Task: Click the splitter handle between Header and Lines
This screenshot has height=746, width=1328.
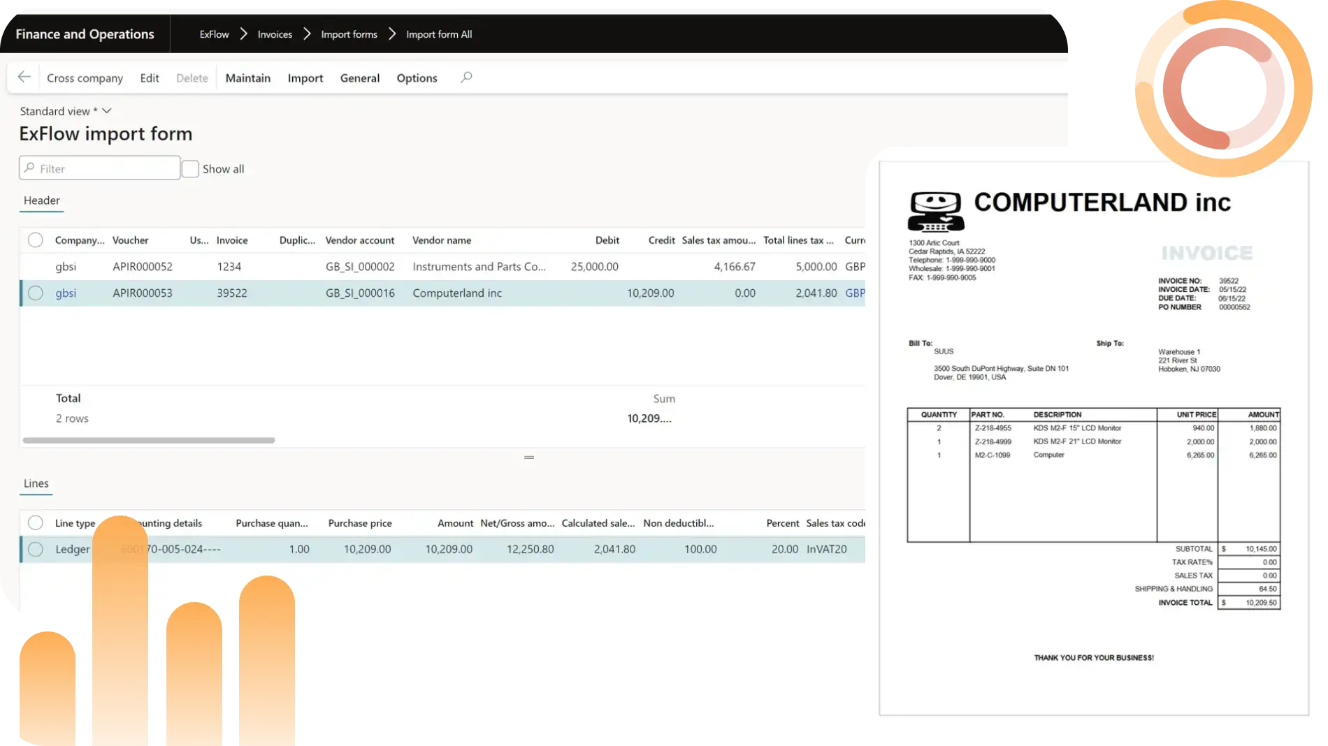Action: [x=529, y=458]
